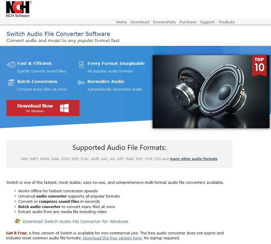271x244 pixels.
Task: Click the colorful Windows flag icon
Action: pos(18,221)
